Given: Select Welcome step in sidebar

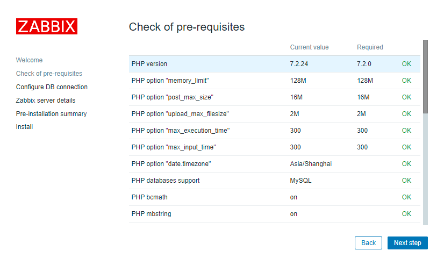Looking at the screenshot, I should coord(29,60).
